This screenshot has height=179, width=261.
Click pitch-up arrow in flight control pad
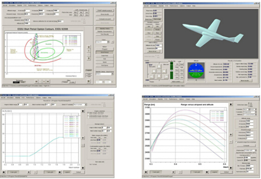click(x=159, y=66)
